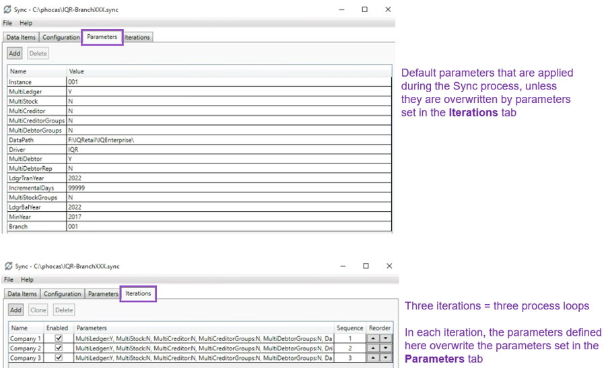This screenshot has height=368, width=606.
Task: Shift Company 3 up with reorder arrow
Action: [373, 359]
